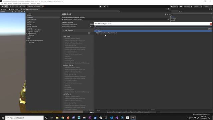Open the Component menu
Screen dimensions: 213x120
26,4
